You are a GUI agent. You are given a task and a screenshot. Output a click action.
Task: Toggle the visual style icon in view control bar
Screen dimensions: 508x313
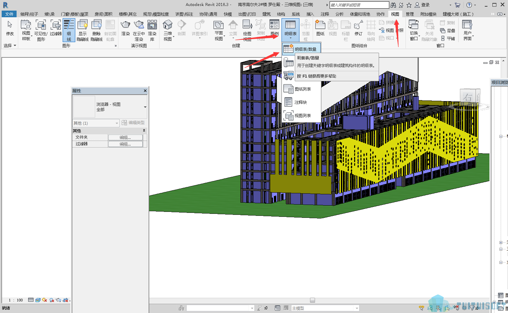38,300
